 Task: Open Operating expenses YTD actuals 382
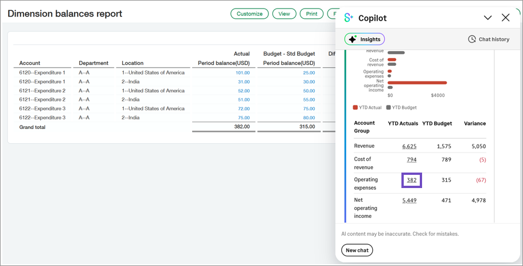click(x=412, y=180)
